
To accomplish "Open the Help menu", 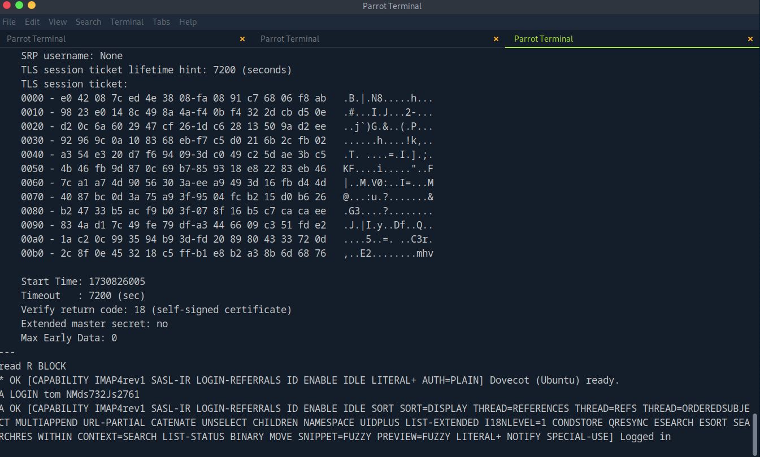I will 188,22.
